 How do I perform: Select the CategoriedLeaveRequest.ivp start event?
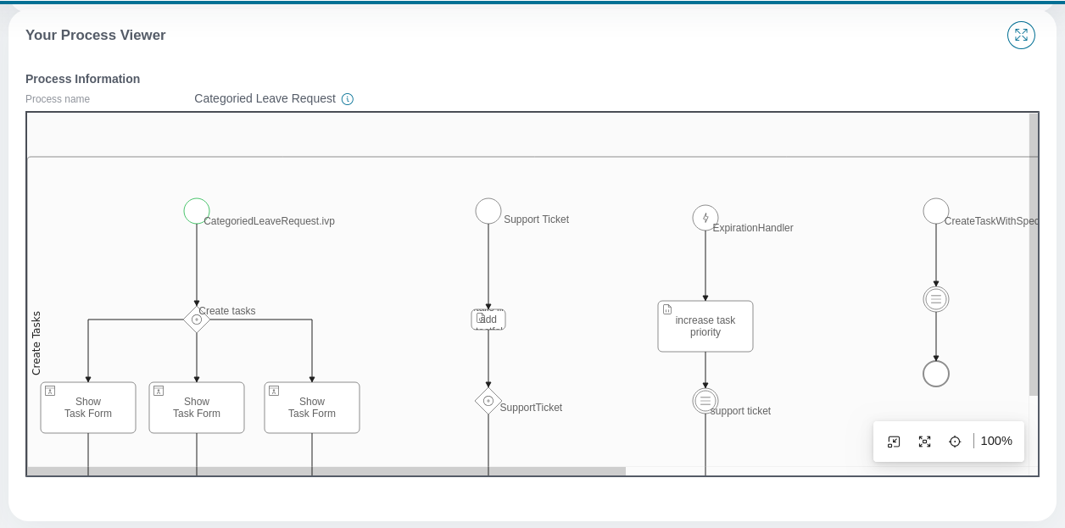tap(197, 211)
